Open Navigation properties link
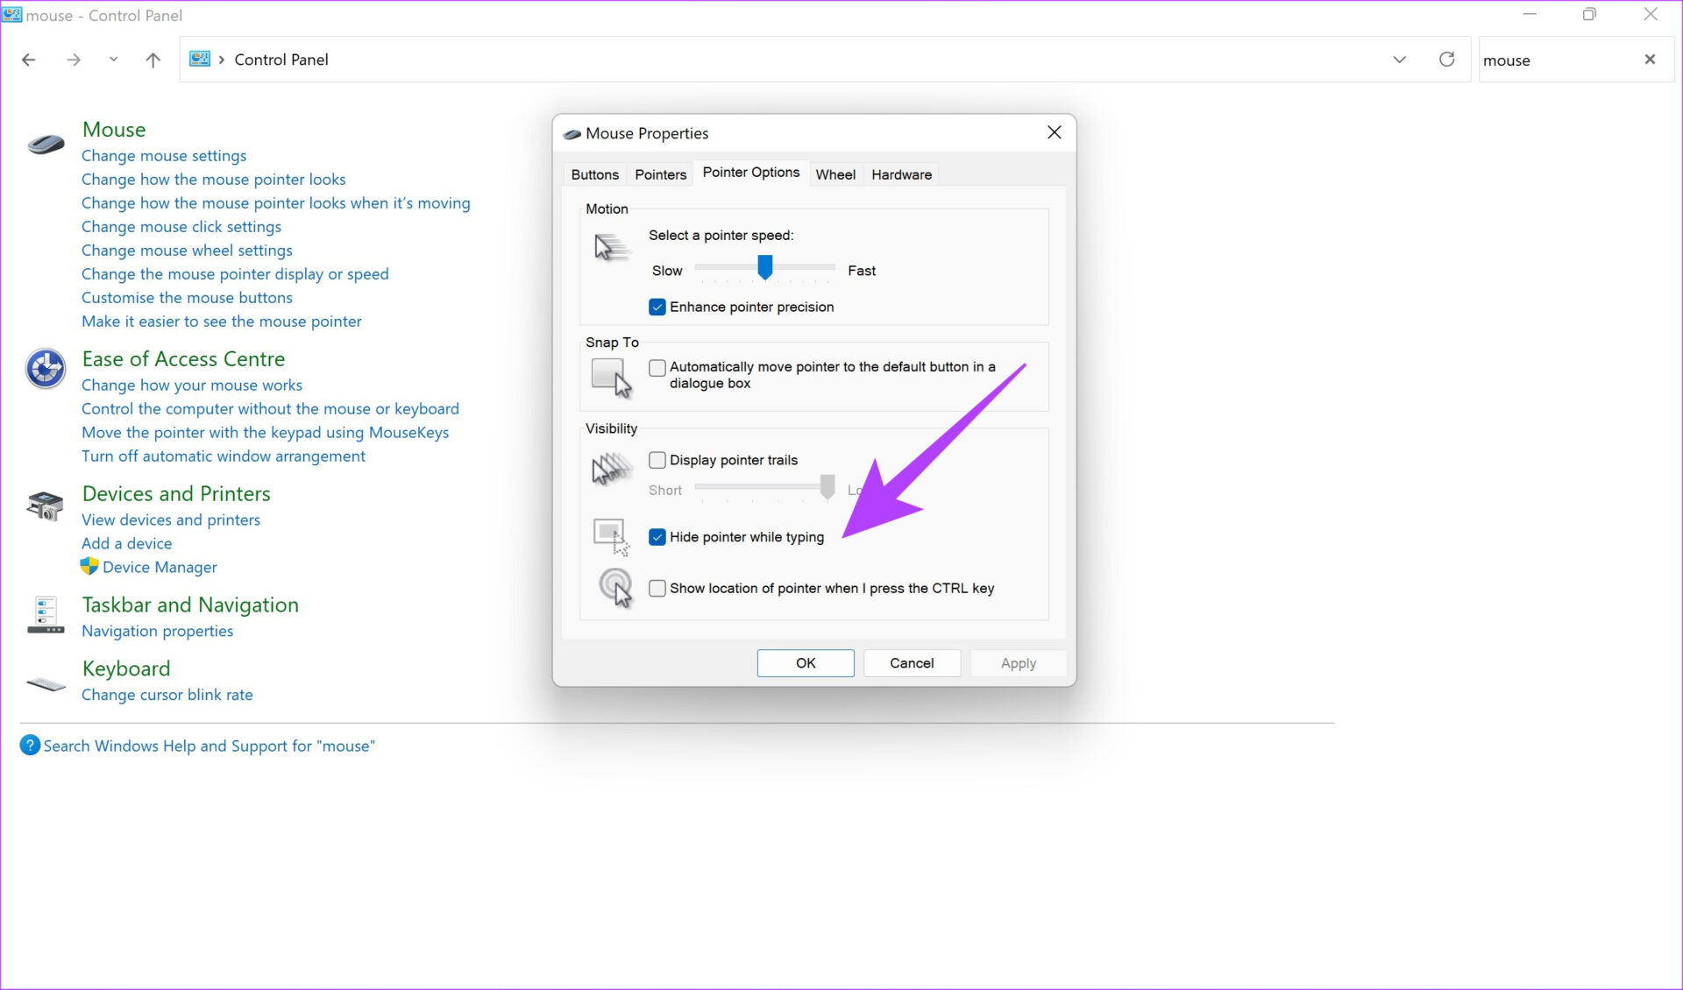1683x990 pixels. 158,631
